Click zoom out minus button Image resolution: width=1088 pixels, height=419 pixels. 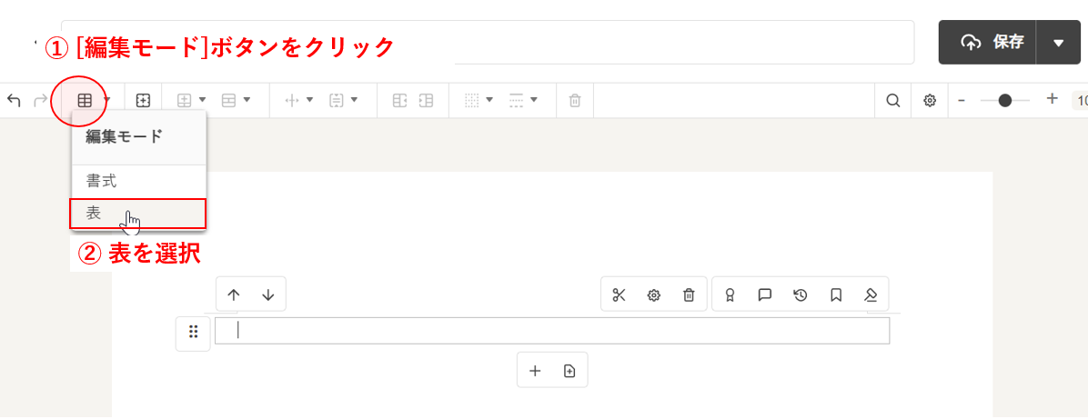click(962, 100)
